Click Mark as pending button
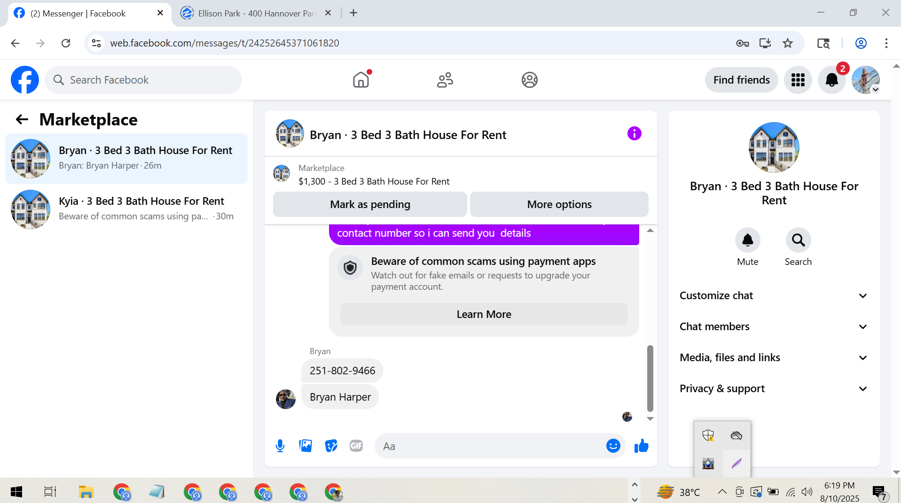The height and width of the screenshot is (503, 901). [370, 204]
